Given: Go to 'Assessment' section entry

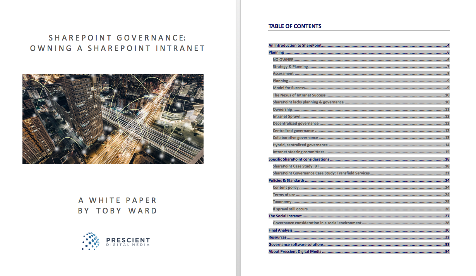Looking at the screenshot, I should tap(361, 74).
